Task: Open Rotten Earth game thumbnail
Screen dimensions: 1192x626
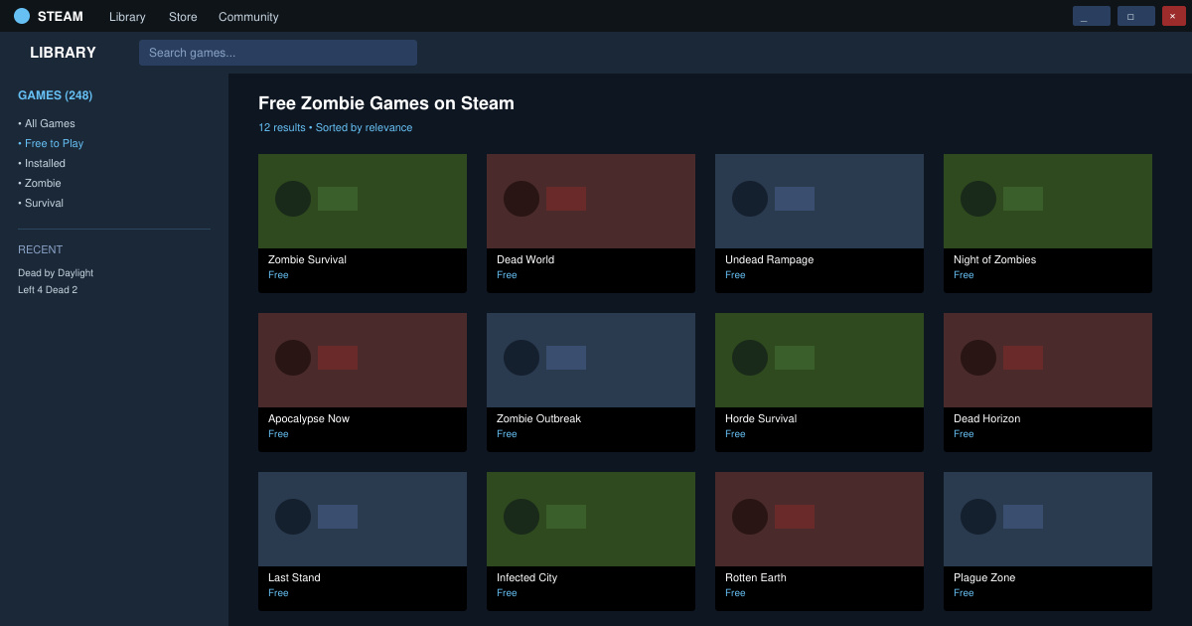Action: (819, 519)
